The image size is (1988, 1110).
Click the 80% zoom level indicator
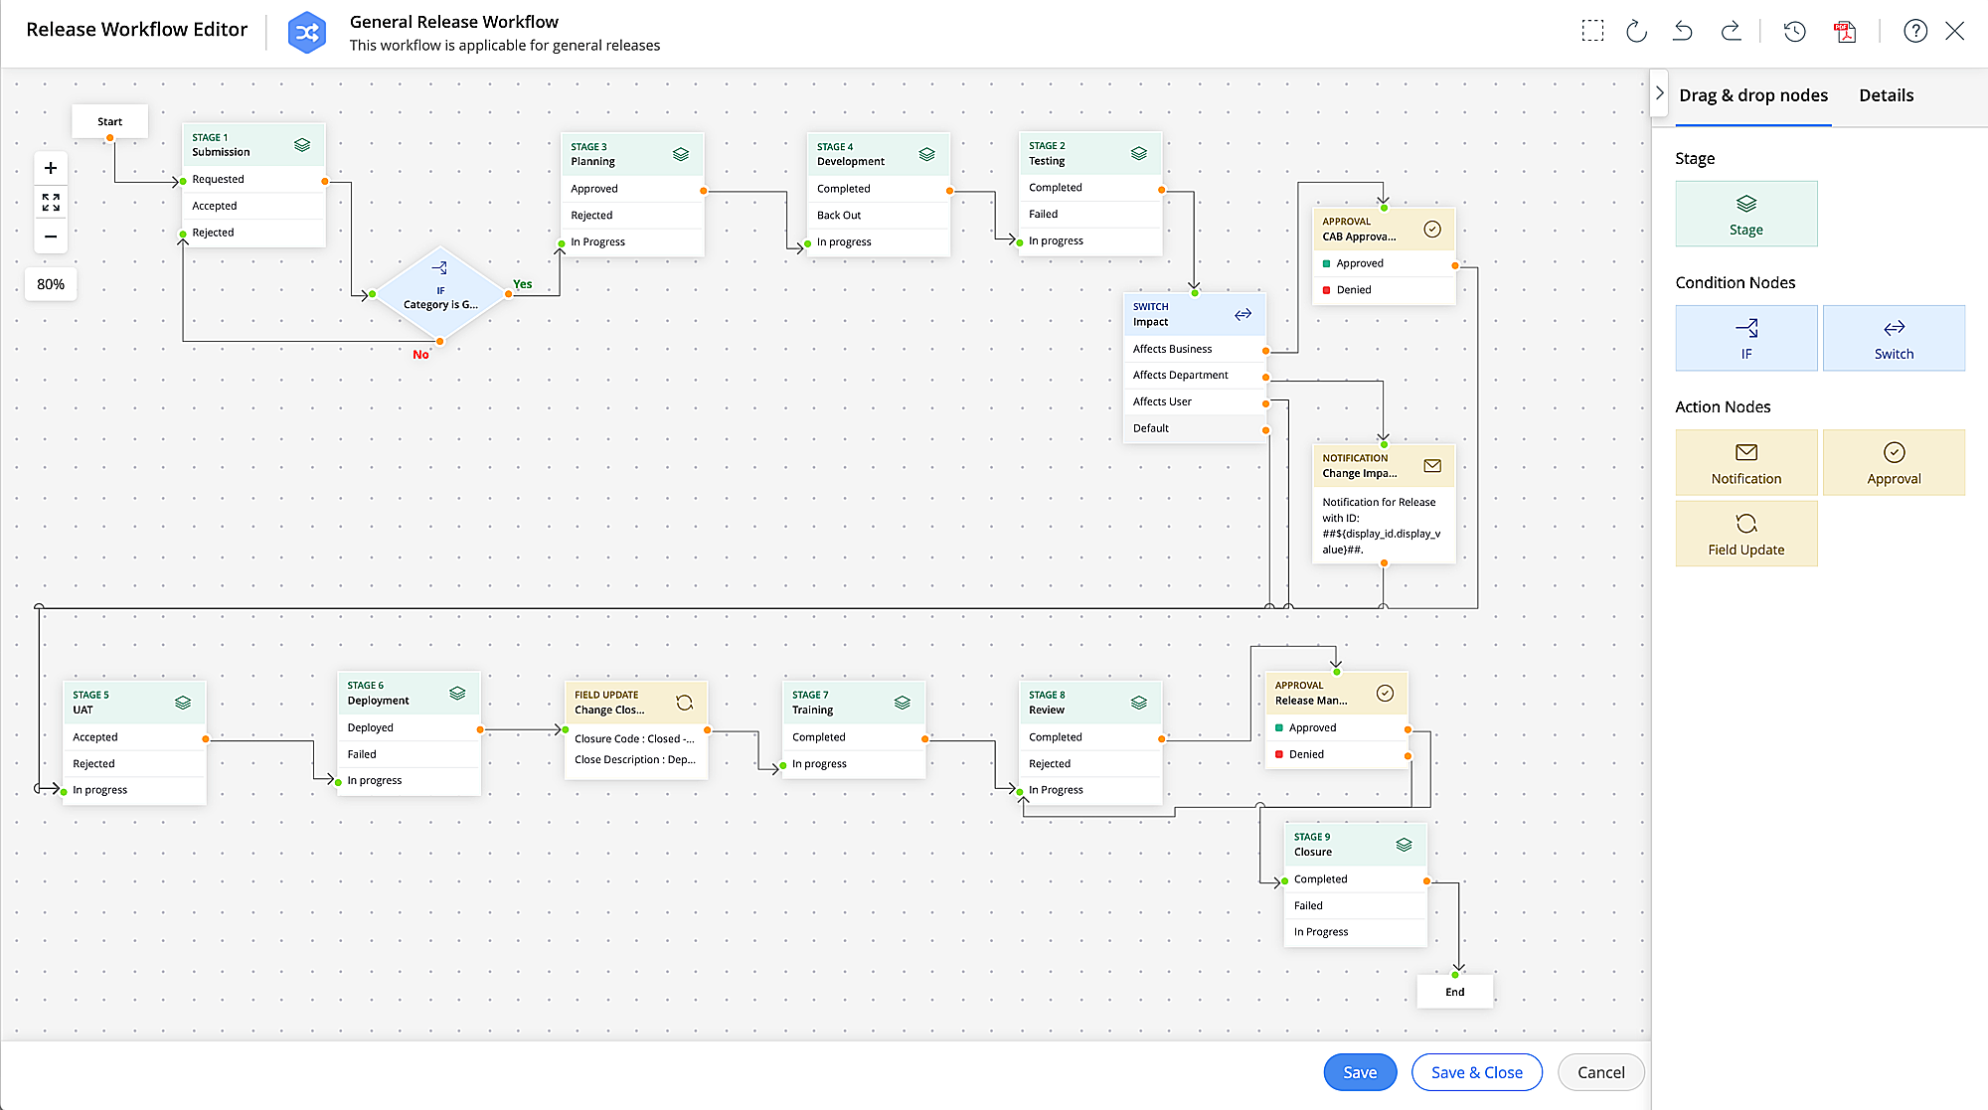click(50, 284)
